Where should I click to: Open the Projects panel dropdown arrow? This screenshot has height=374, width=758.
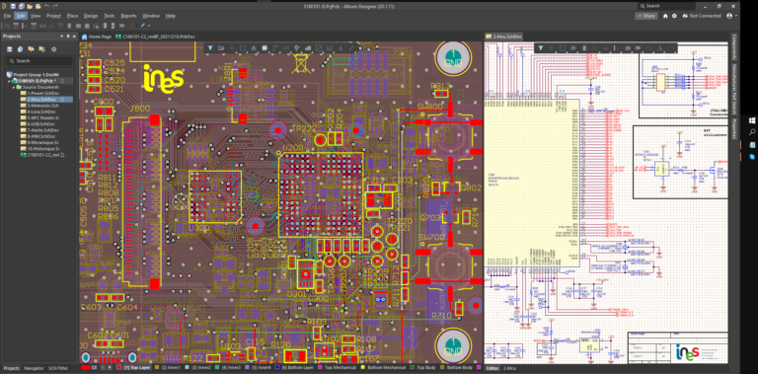pos(61,37)
